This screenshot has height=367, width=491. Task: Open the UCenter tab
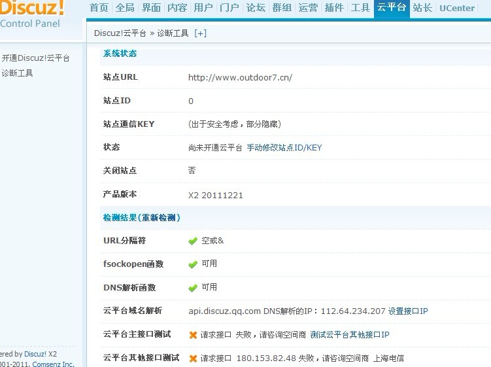pos(457,8)
